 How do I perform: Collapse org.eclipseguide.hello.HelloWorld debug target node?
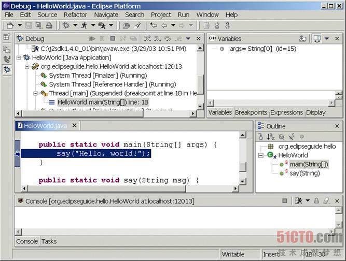tap(27, 66)
